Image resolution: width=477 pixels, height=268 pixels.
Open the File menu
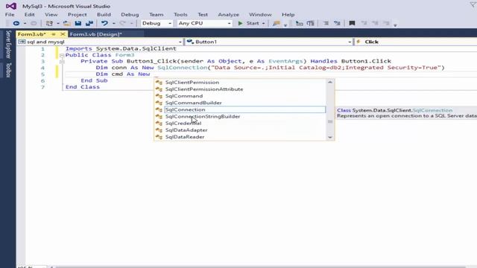click(10, 15)
